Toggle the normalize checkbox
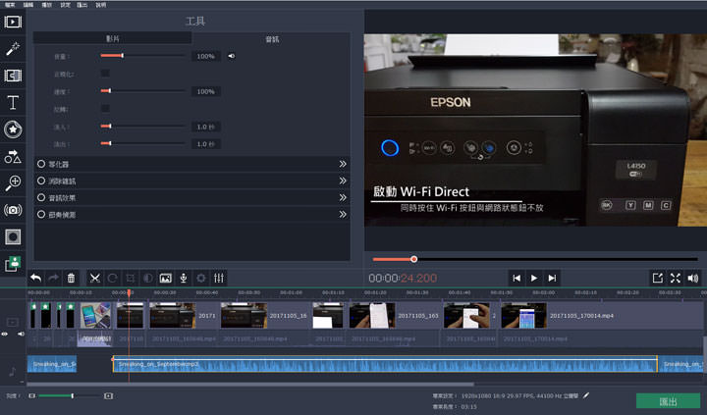 coord(105,74)
